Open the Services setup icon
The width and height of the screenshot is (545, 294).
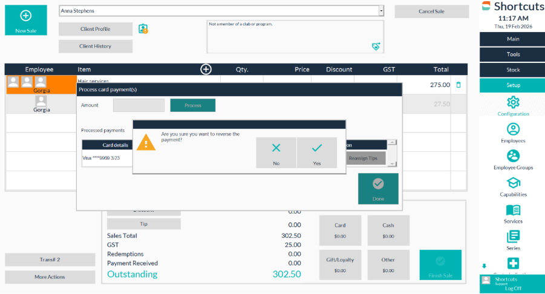[x=513, y=210]
